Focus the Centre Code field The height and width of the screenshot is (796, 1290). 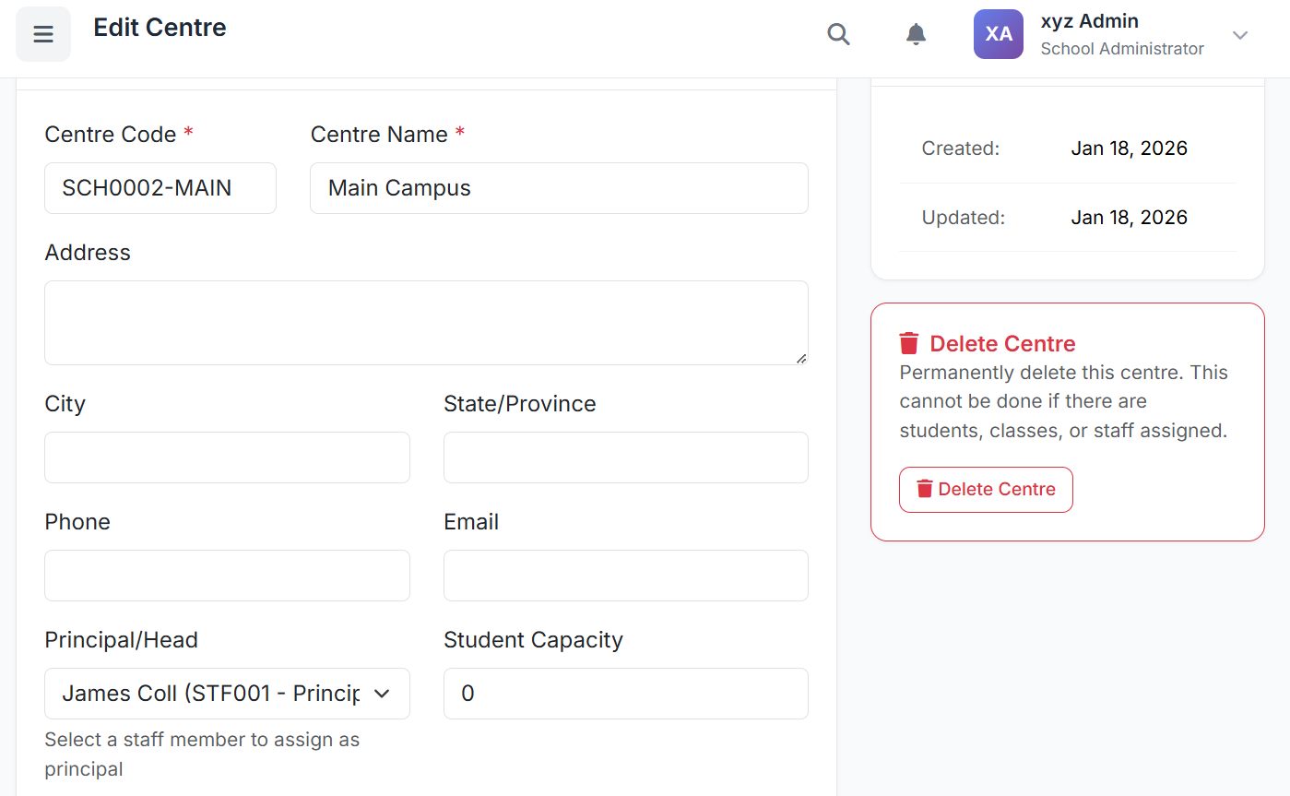click(160, 188)
